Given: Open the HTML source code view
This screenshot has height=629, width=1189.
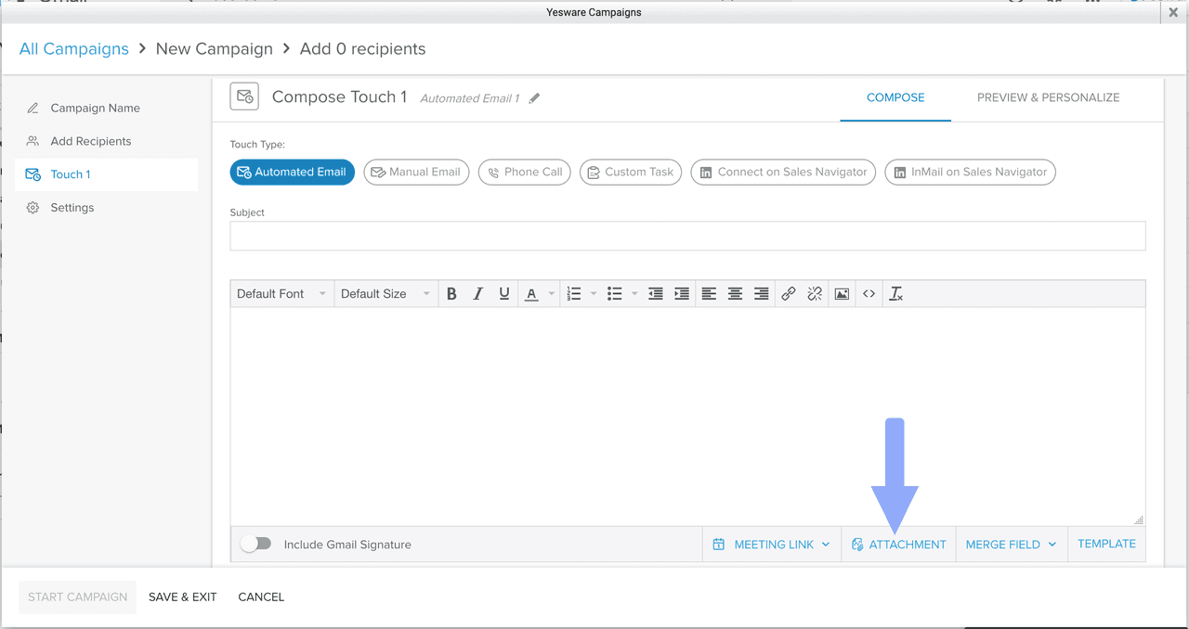Looking at the screenshot, I should pyautogui.click(x=869, y=294).
